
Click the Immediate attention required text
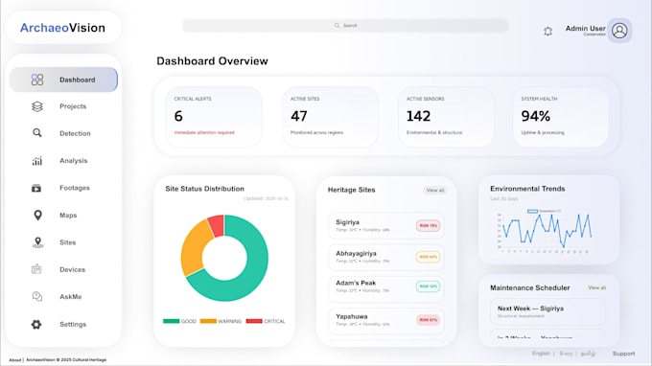(x=204, y=132)
